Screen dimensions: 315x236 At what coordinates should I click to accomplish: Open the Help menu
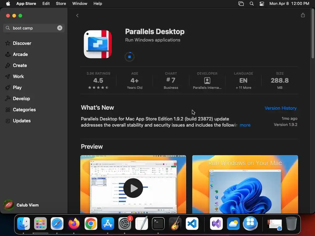(98, 4)
